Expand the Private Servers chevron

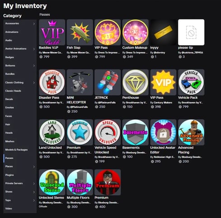pos(34,184)
